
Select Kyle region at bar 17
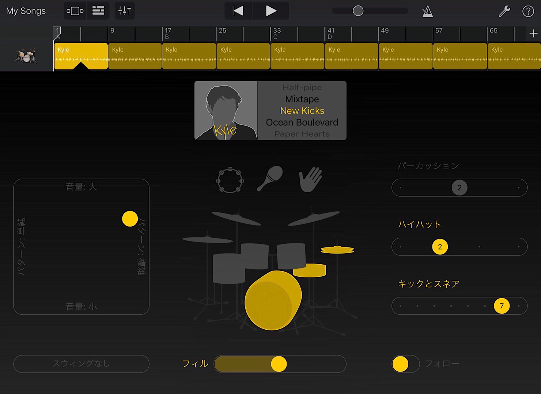point(189,56)
